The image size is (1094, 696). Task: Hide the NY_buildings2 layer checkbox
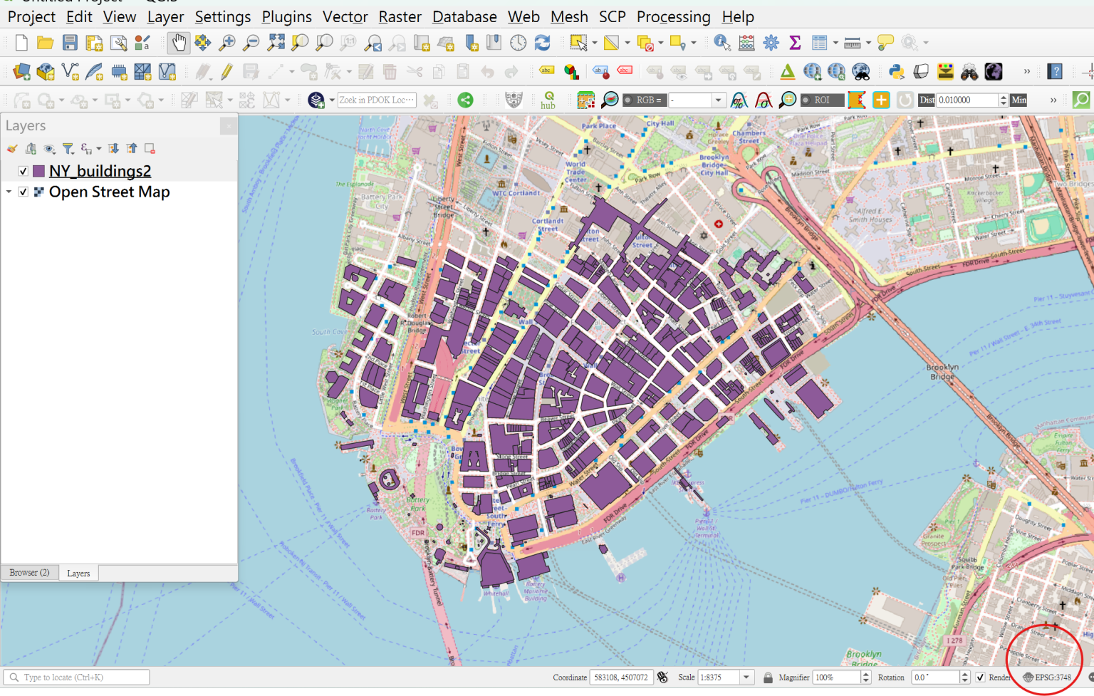(23, 171)
